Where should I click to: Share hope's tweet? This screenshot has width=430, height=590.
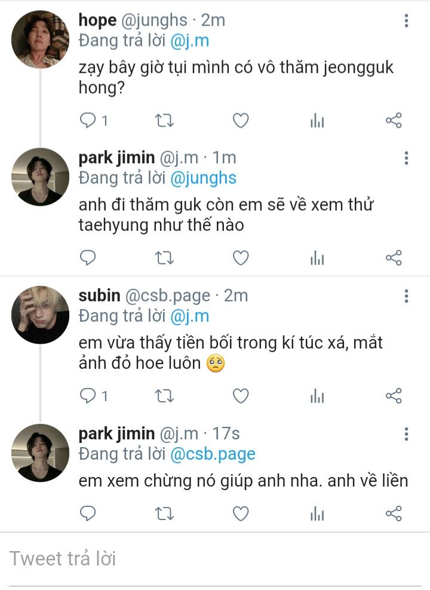(394, 121)
